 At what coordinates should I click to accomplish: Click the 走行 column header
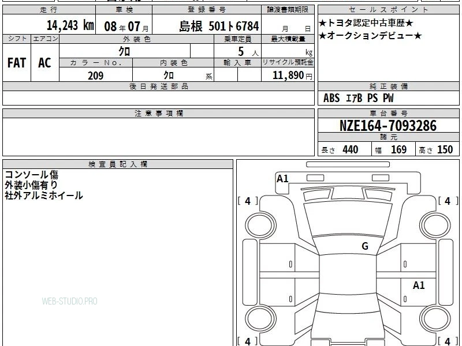coord(49,10)
